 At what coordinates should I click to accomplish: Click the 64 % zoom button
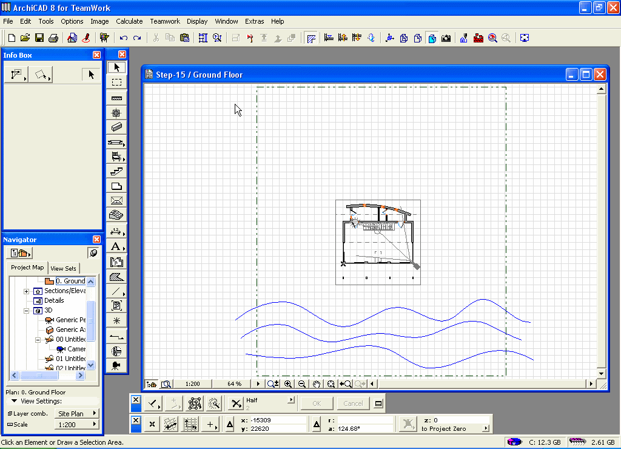235,384
